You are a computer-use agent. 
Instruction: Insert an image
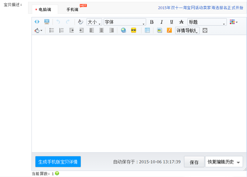(159, 30)
